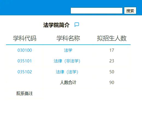Open subject code link 035101
The width and height of the screenshot is (142, 118).
(25, 61)
